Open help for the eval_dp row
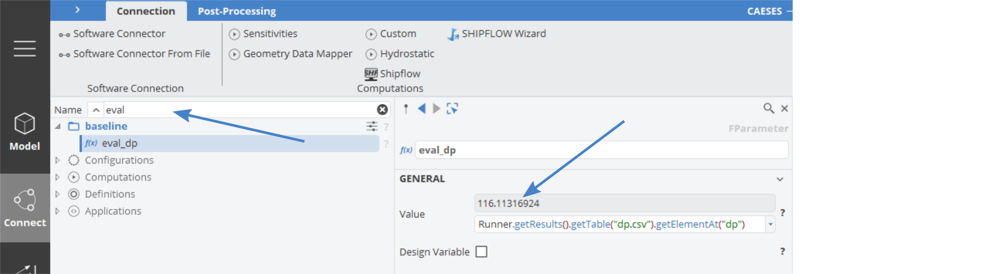This screenshot has height=274, width=989. [x=386, y=144]
